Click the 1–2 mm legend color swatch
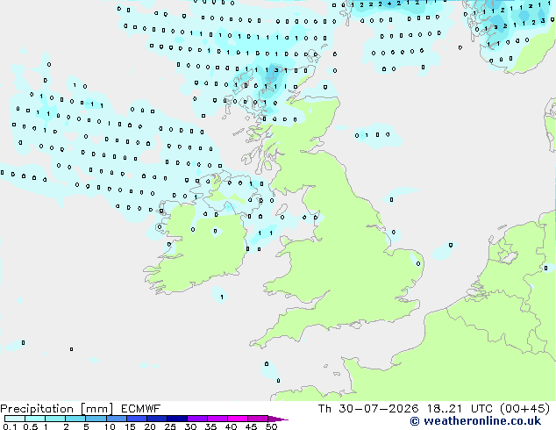Screen dimensions: 556x430 coord(55,419)
